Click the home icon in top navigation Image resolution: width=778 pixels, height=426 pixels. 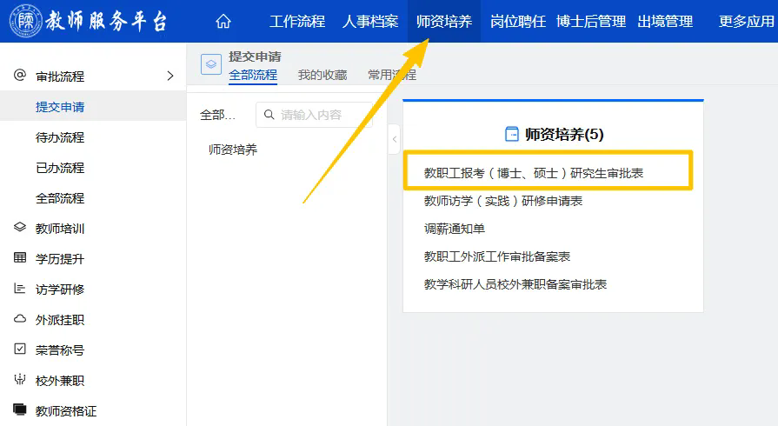pos(223,22)
